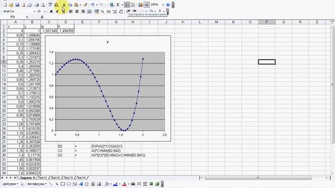Open AutoSum functions dropdown arrow
Screen dimensions: 335x188
tap(122, 5)
